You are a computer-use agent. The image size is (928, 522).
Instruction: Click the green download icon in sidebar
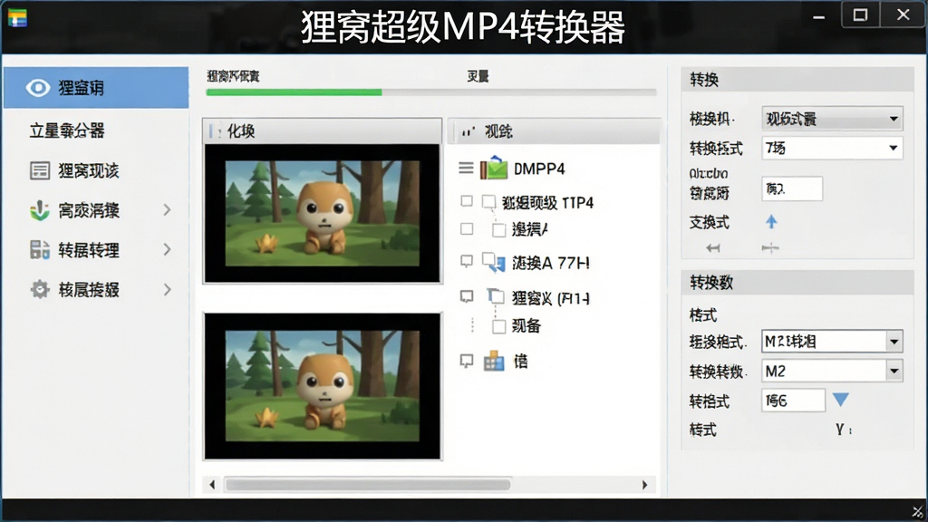click(40, 210)
